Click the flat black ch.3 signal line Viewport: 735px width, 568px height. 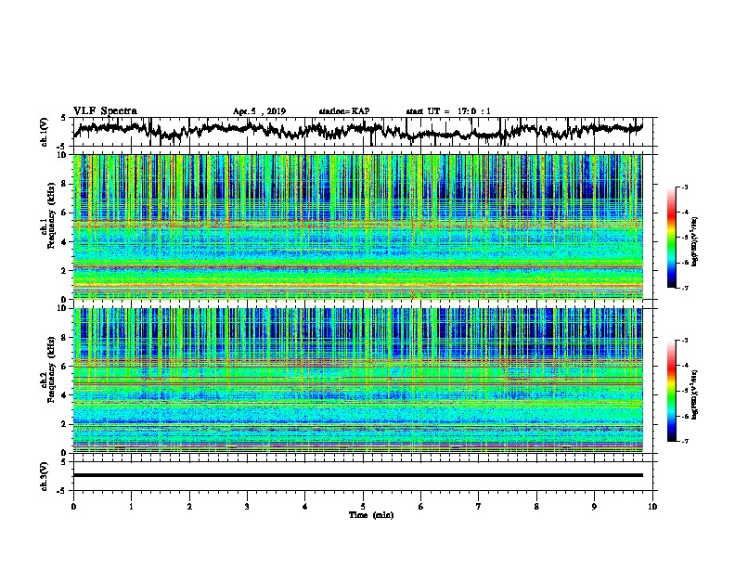point(357,475)
